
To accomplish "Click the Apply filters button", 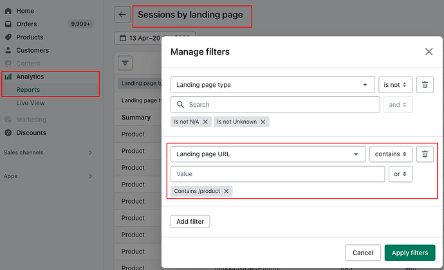I will [x=410, y=253].
